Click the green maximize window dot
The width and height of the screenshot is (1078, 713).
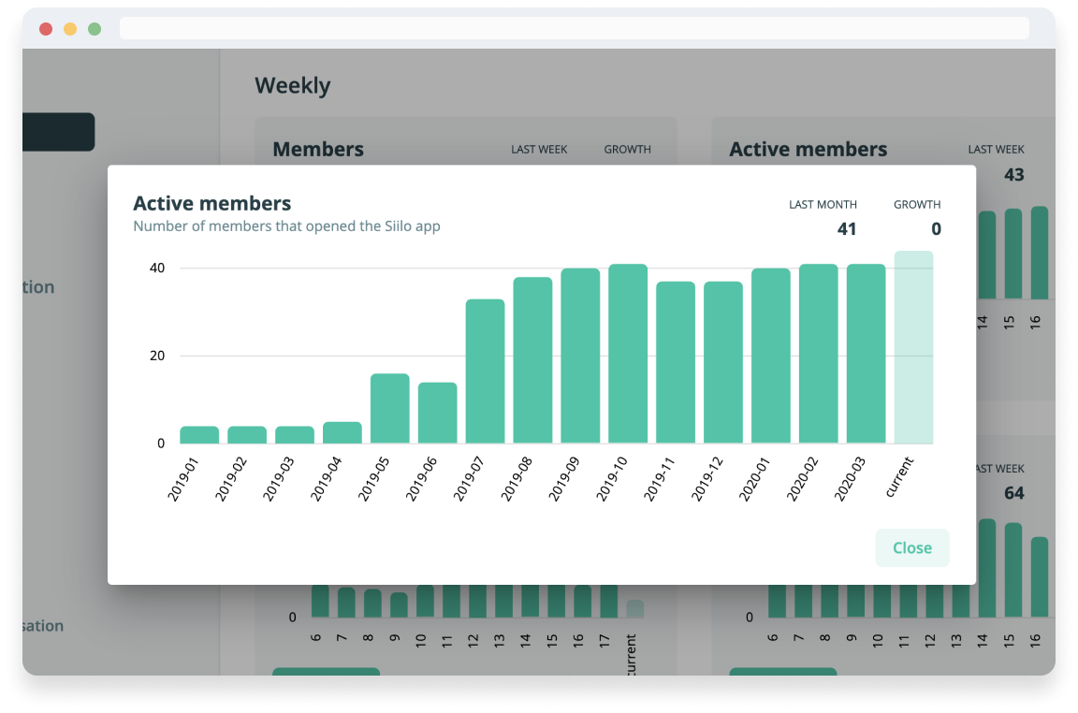tap(95, 29)
